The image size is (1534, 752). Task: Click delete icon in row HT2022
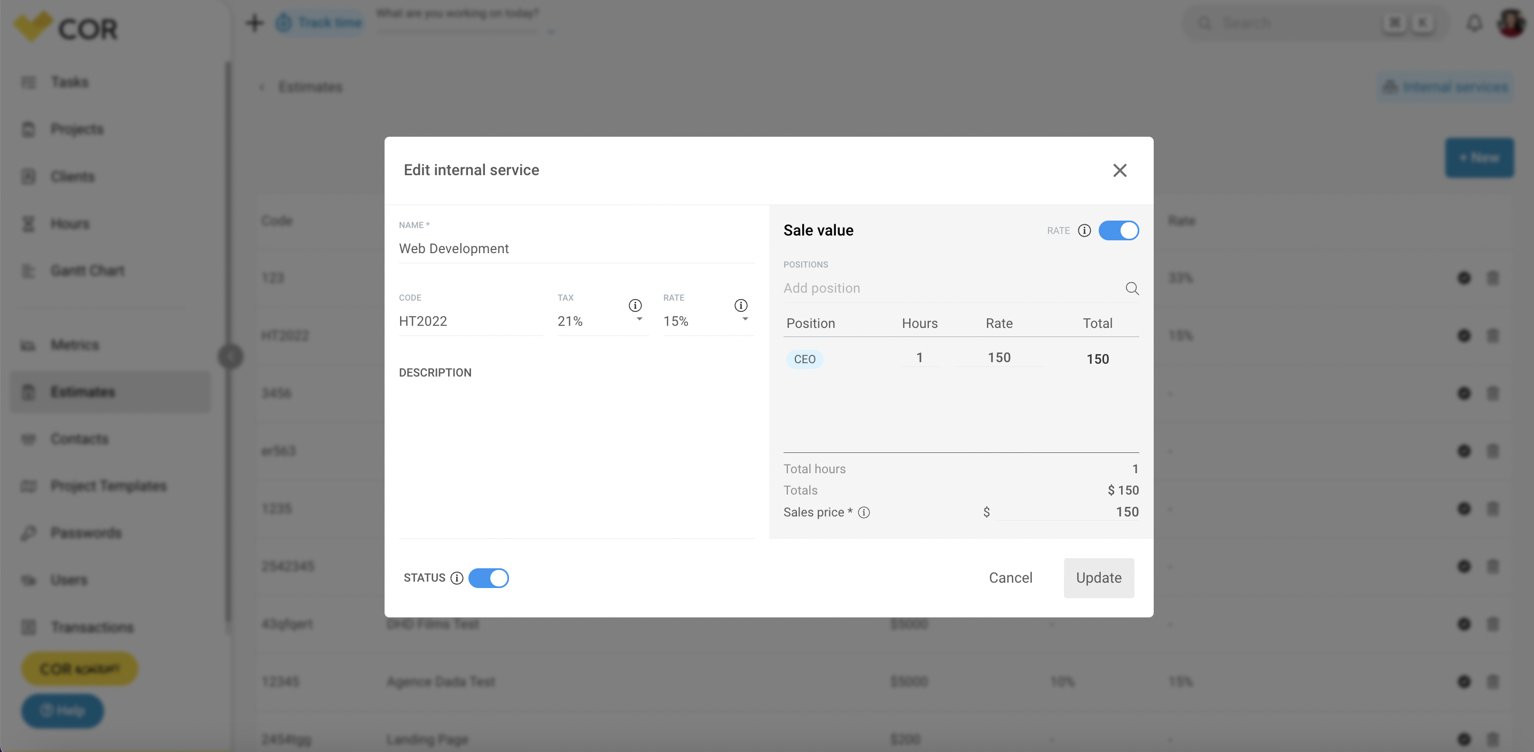tap(1492, 336)
